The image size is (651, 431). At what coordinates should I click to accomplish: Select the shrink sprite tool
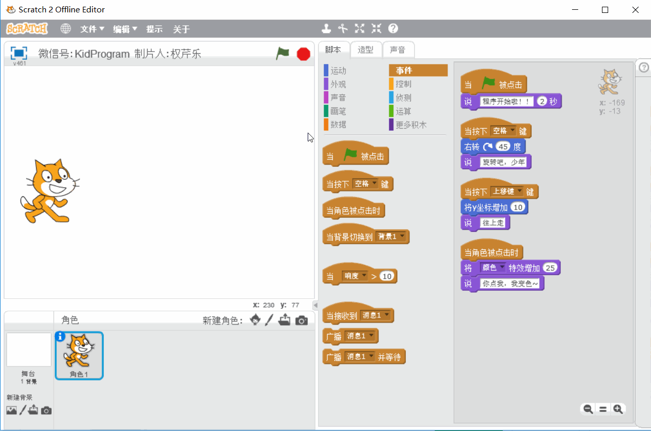(376, 28)
